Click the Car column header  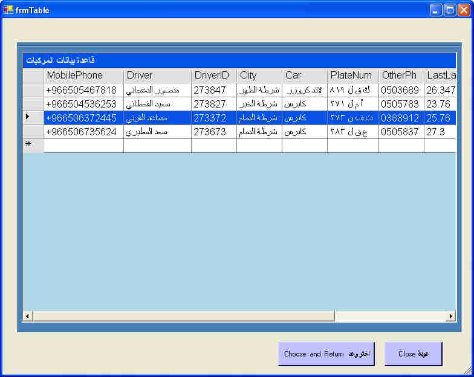click(304, 76)
